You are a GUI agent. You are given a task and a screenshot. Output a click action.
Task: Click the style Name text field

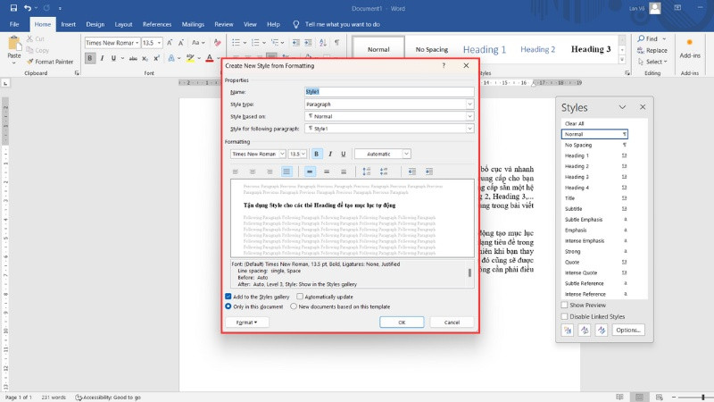388,91
